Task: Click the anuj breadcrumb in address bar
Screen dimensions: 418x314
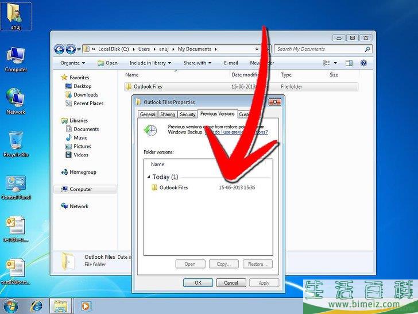Action: click(164, 49)
